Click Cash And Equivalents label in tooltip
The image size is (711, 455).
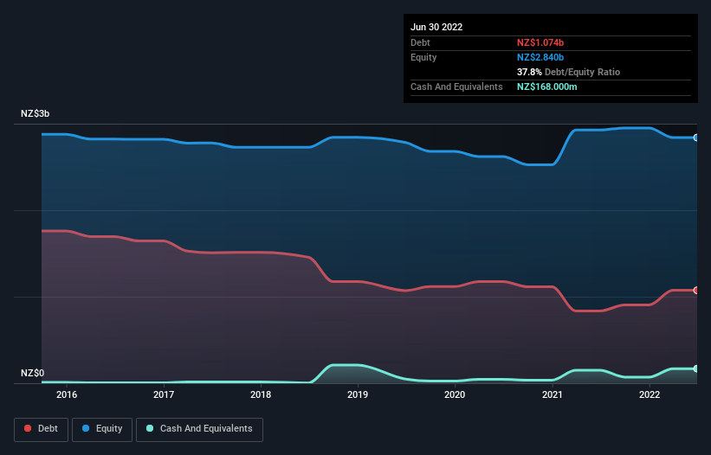tap(456, 87)
